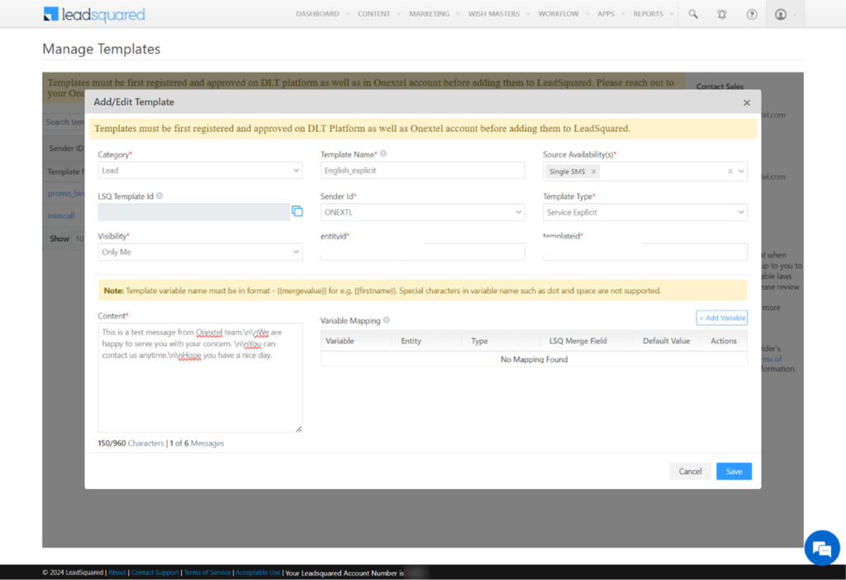The width and height of the screenshot is (846, 580).
Task: Expand the Source Availability dropdown arrow
Action: point(741,171)
